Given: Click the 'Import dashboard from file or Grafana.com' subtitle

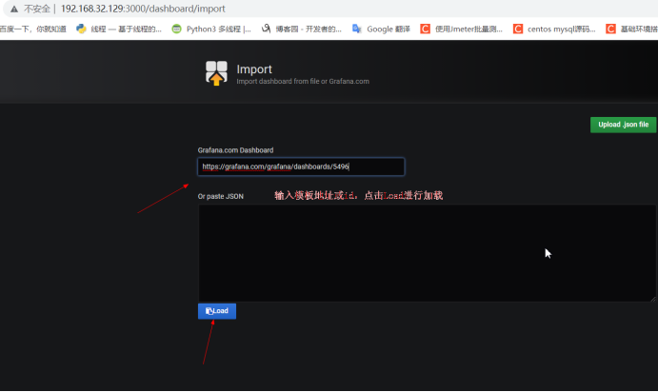Looking at the screenshot, I should [x=303, y=81].
